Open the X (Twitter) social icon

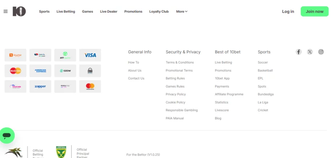310,52
